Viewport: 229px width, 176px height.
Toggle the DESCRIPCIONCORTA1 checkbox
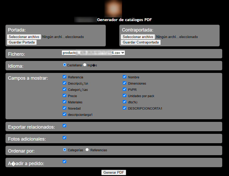[125, 108]
